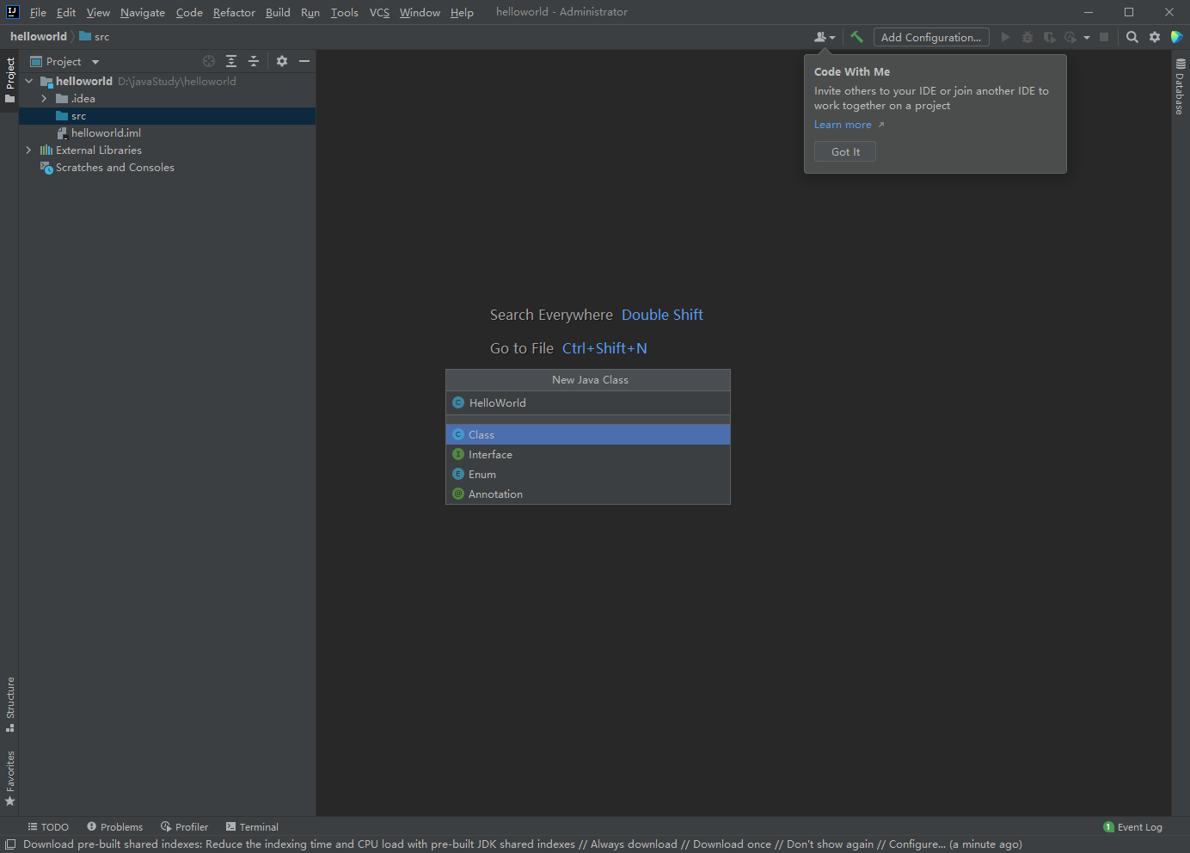Open the Code With Me user icon
Image resolution: width=1190 pixels, height=853 pixels.
tap(824, 37)
